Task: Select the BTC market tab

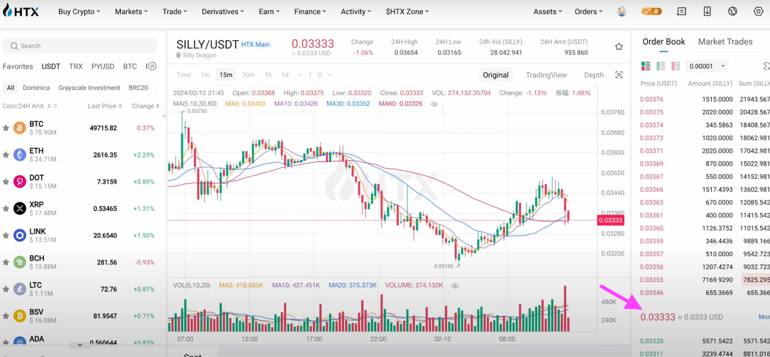Action: 130,66
